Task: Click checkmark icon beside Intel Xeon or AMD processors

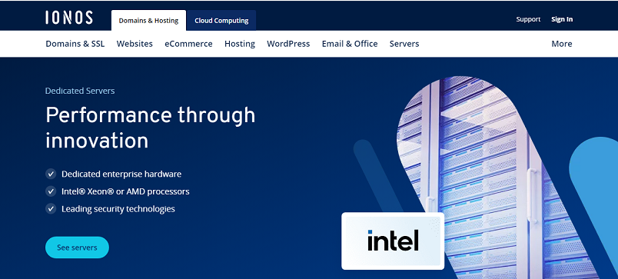Action: (51, 191)
